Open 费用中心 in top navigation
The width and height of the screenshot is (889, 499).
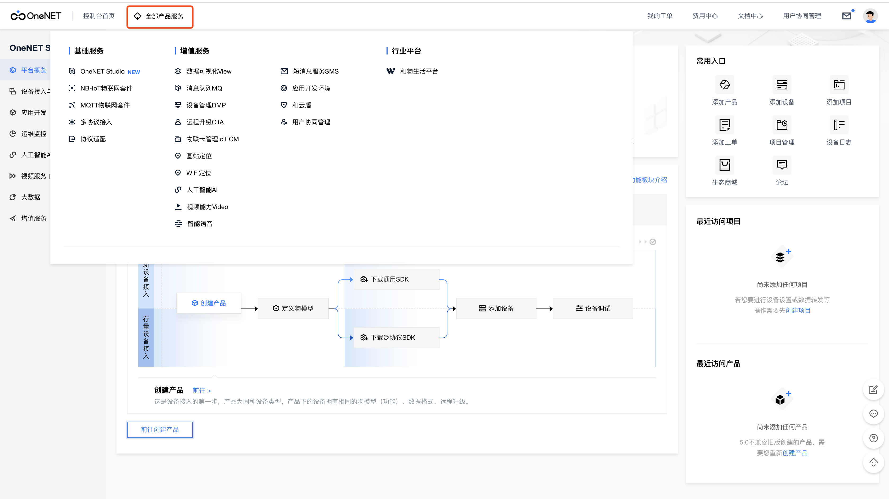(705, 16)
